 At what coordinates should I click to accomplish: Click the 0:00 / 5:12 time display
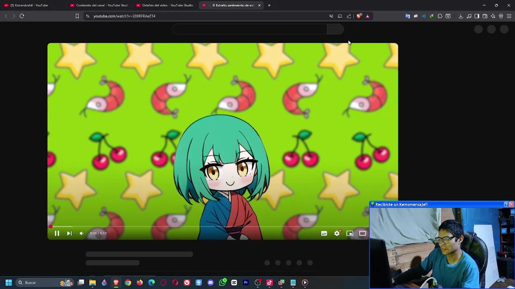[x=98, y=233]
